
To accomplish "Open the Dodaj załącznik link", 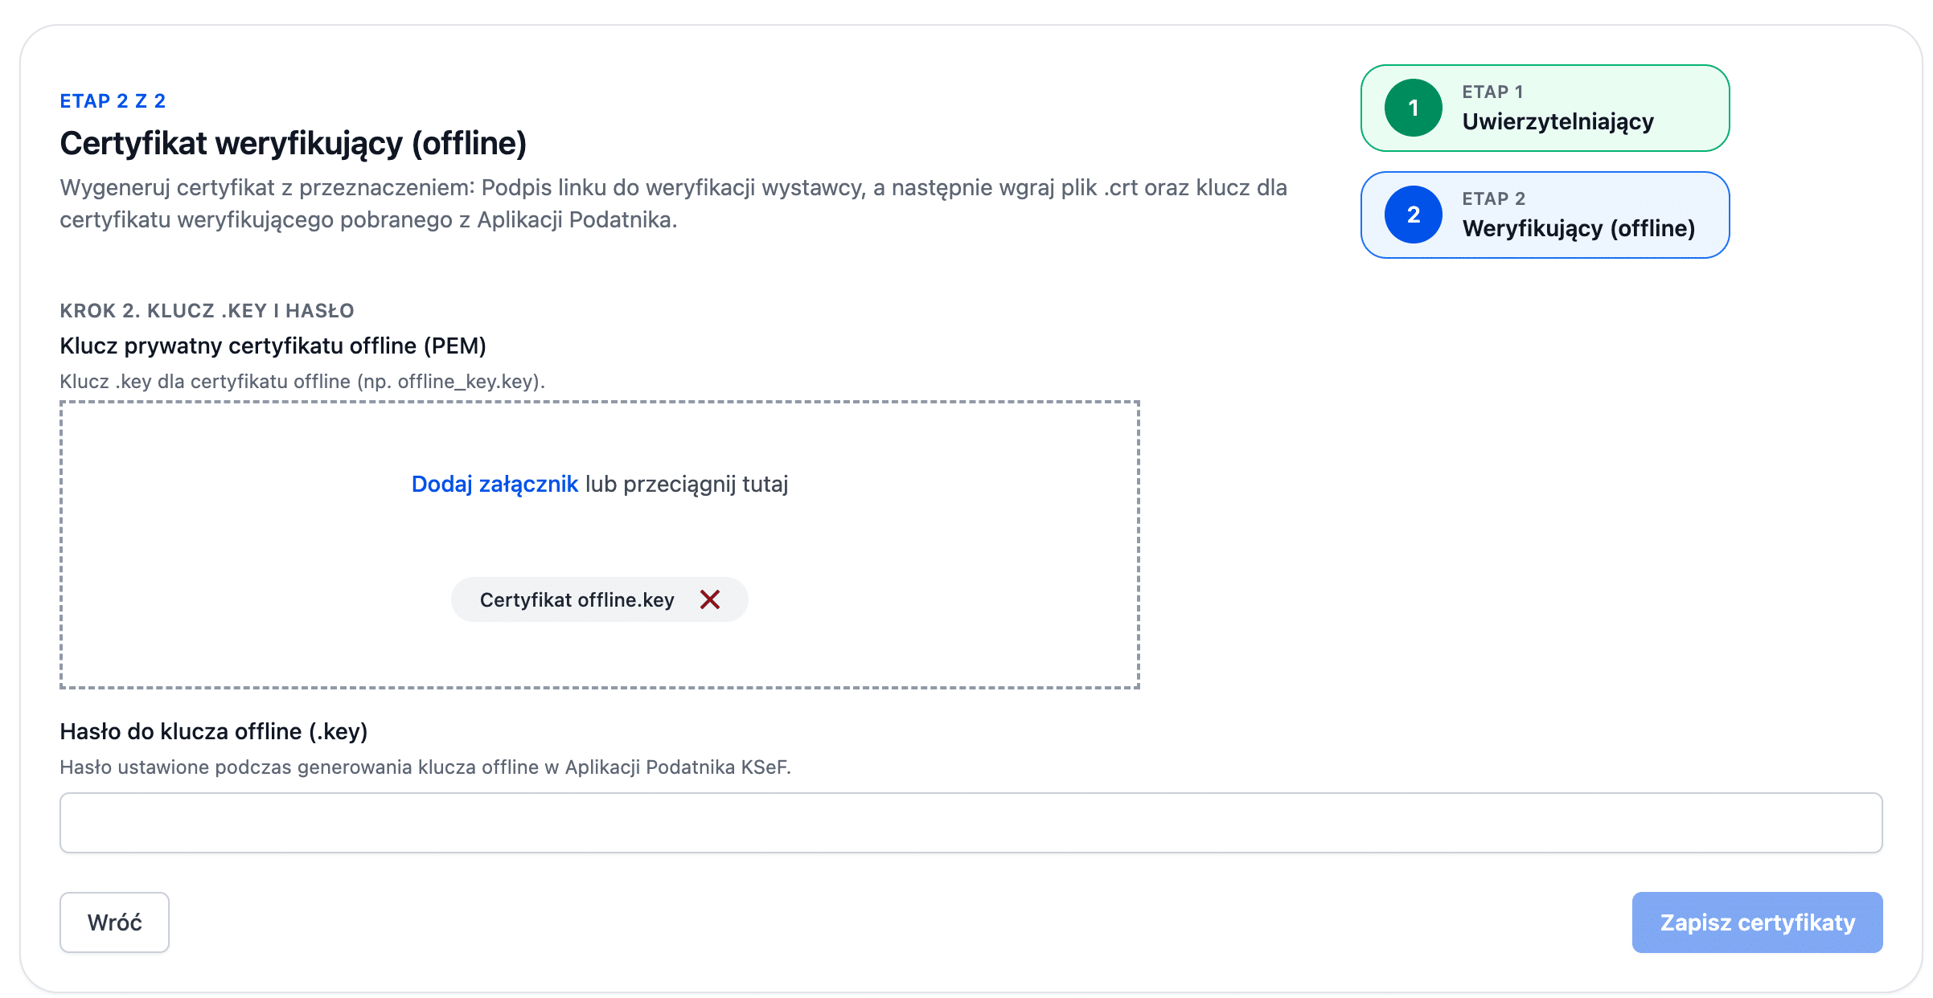I will (x=495, y=484).
